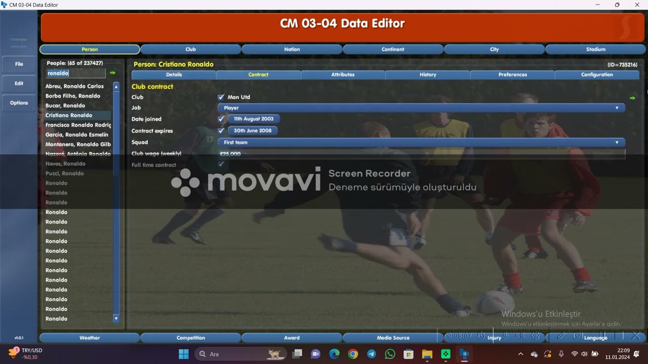Image resolution: width=648 pixels, height=364 pixels.
Task: Click the Club wage field showing £25,000
Action: 421,154
